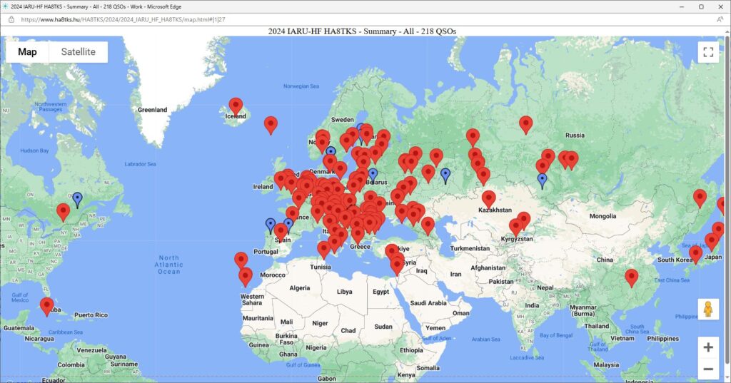Click the red marker south of Iceland

(x=271, y=125)
